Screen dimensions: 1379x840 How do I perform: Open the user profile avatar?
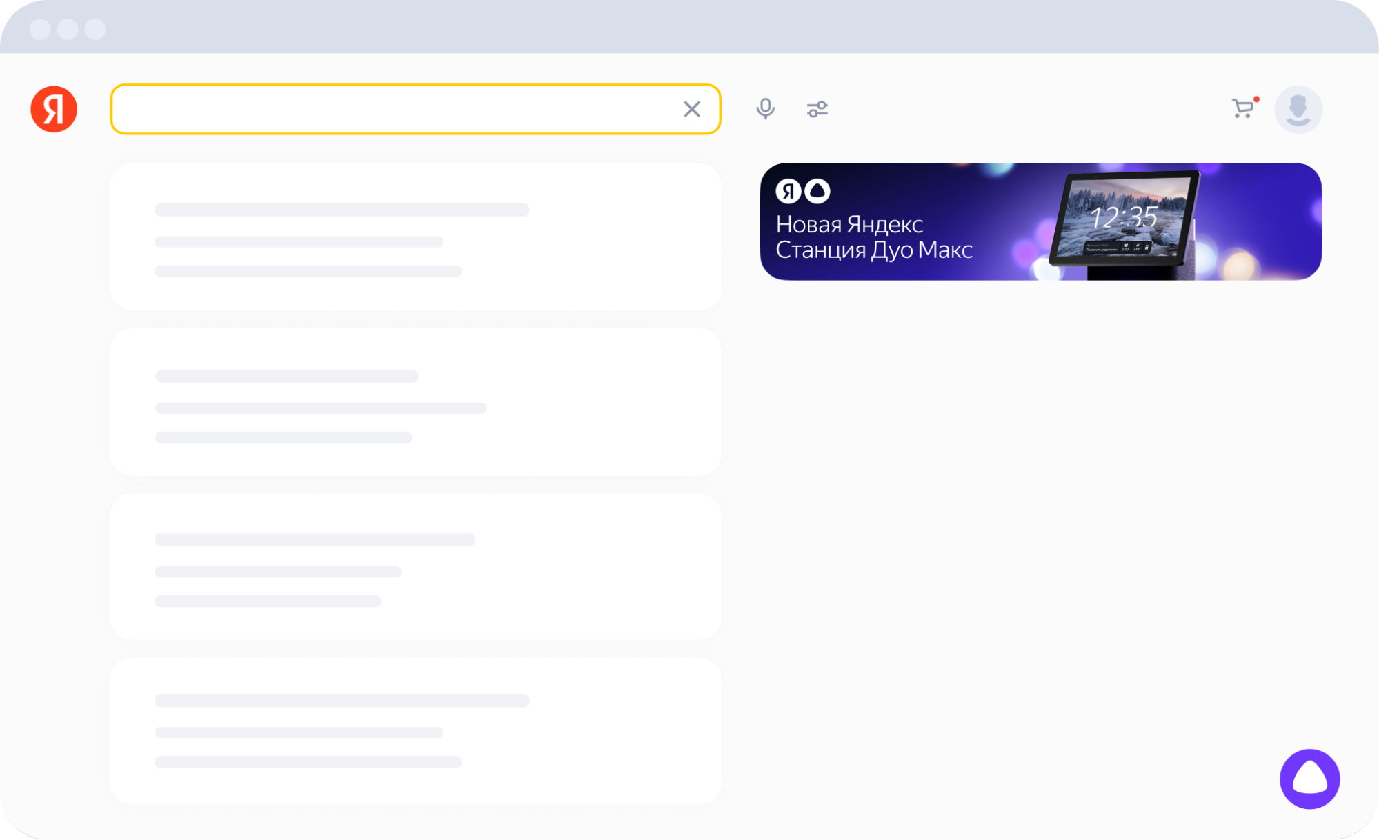tap(1298, 109)
